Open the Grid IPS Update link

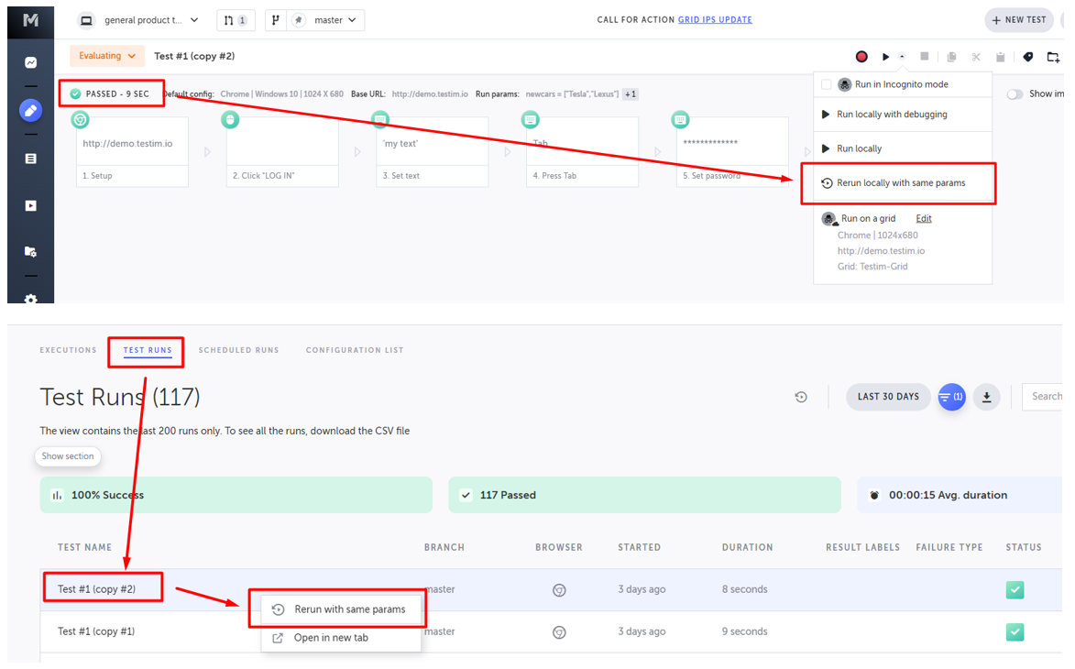715,20
